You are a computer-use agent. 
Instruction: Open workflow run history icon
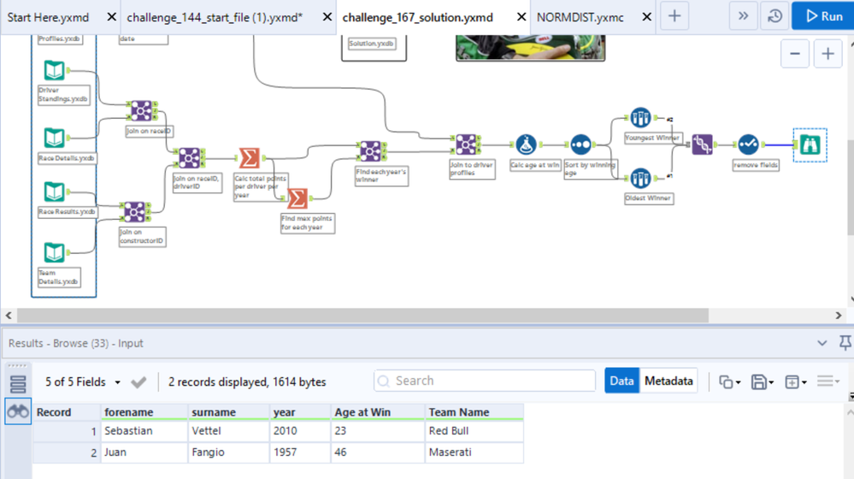tap(775, 16)
